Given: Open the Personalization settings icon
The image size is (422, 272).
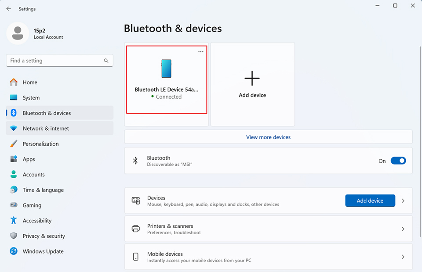Looking at the screenshot, I should coord(14,143).
